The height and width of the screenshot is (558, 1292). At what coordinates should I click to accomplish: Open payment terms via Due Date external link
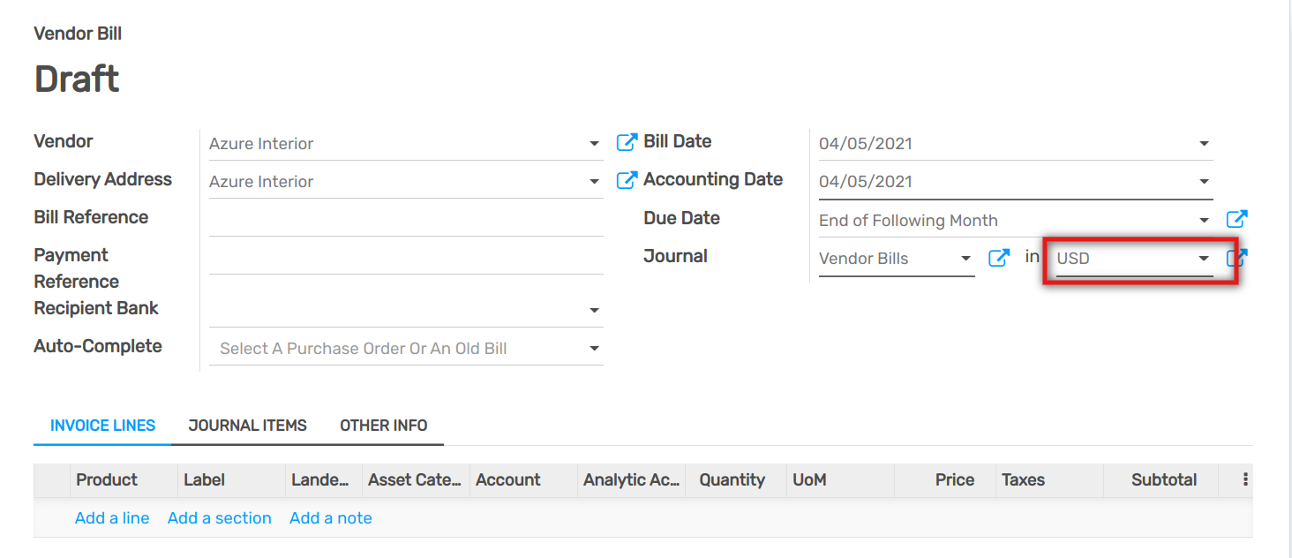1237,219
